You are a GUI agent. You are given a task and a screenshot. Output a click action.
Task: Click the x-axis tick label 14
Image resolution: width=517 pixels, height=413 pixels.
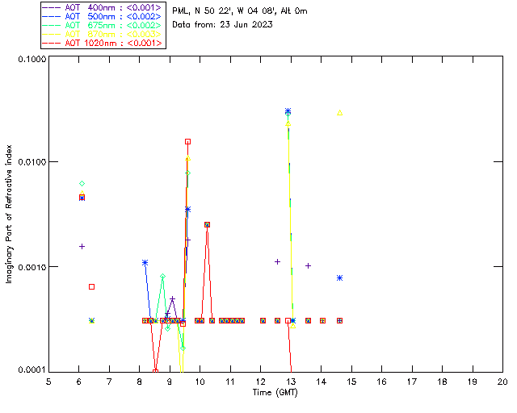(322, 382)
